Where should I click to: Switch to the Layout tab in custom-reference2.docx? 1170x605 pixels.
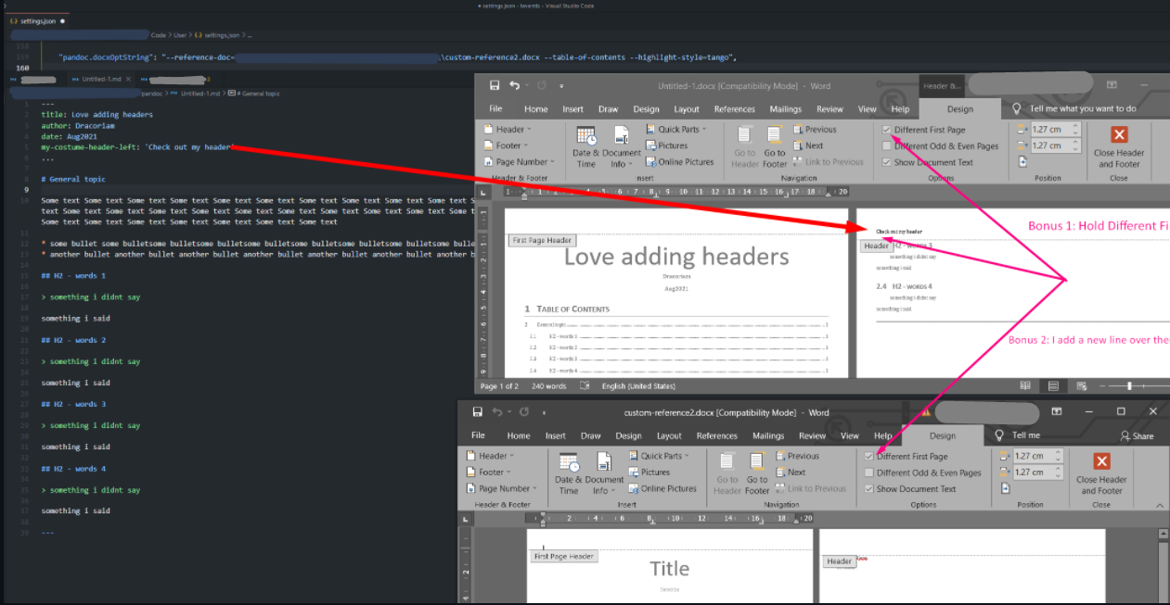[x=669, y=435]
